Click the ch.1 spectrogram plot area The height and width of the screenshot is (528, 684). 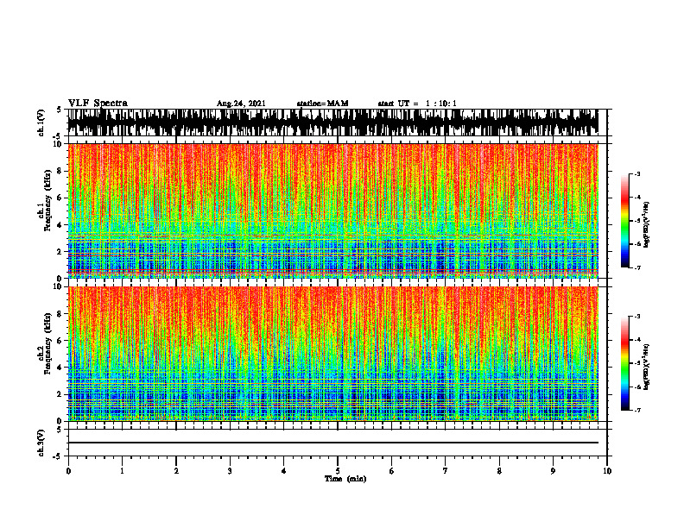click(333, 211)
